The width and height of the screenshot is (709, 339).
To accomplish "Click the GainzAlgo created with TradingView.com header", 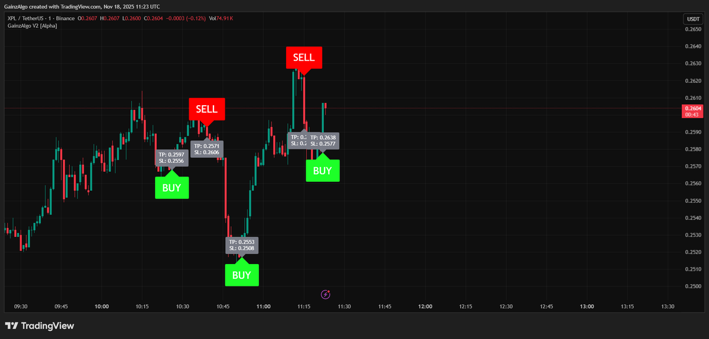I will click(x=82, y=6).
